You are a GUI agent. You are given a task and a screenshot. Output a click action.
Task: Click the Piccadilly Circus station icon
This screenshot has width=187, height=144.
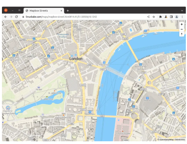click(x=34, y=39)
